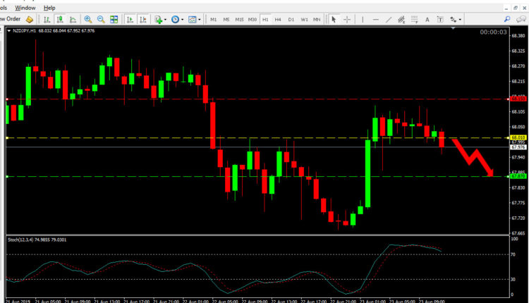Expand the Arrows dropdown arrow
This screenshot has width=529, height=303.
[460, 20]
